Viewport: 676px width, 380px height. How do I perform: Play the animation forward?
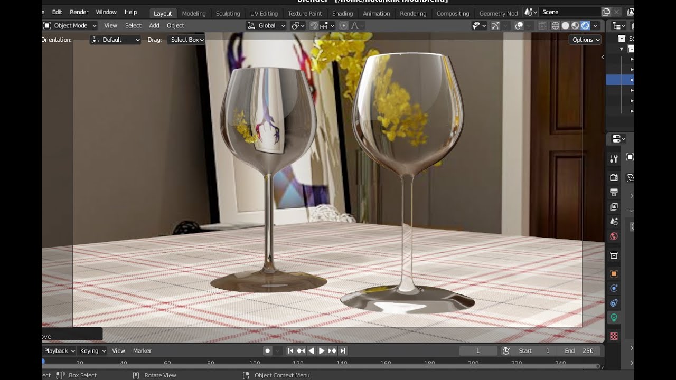[x=322, y=351]
